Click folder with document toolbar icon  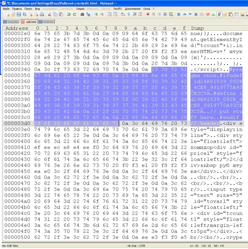225,14
